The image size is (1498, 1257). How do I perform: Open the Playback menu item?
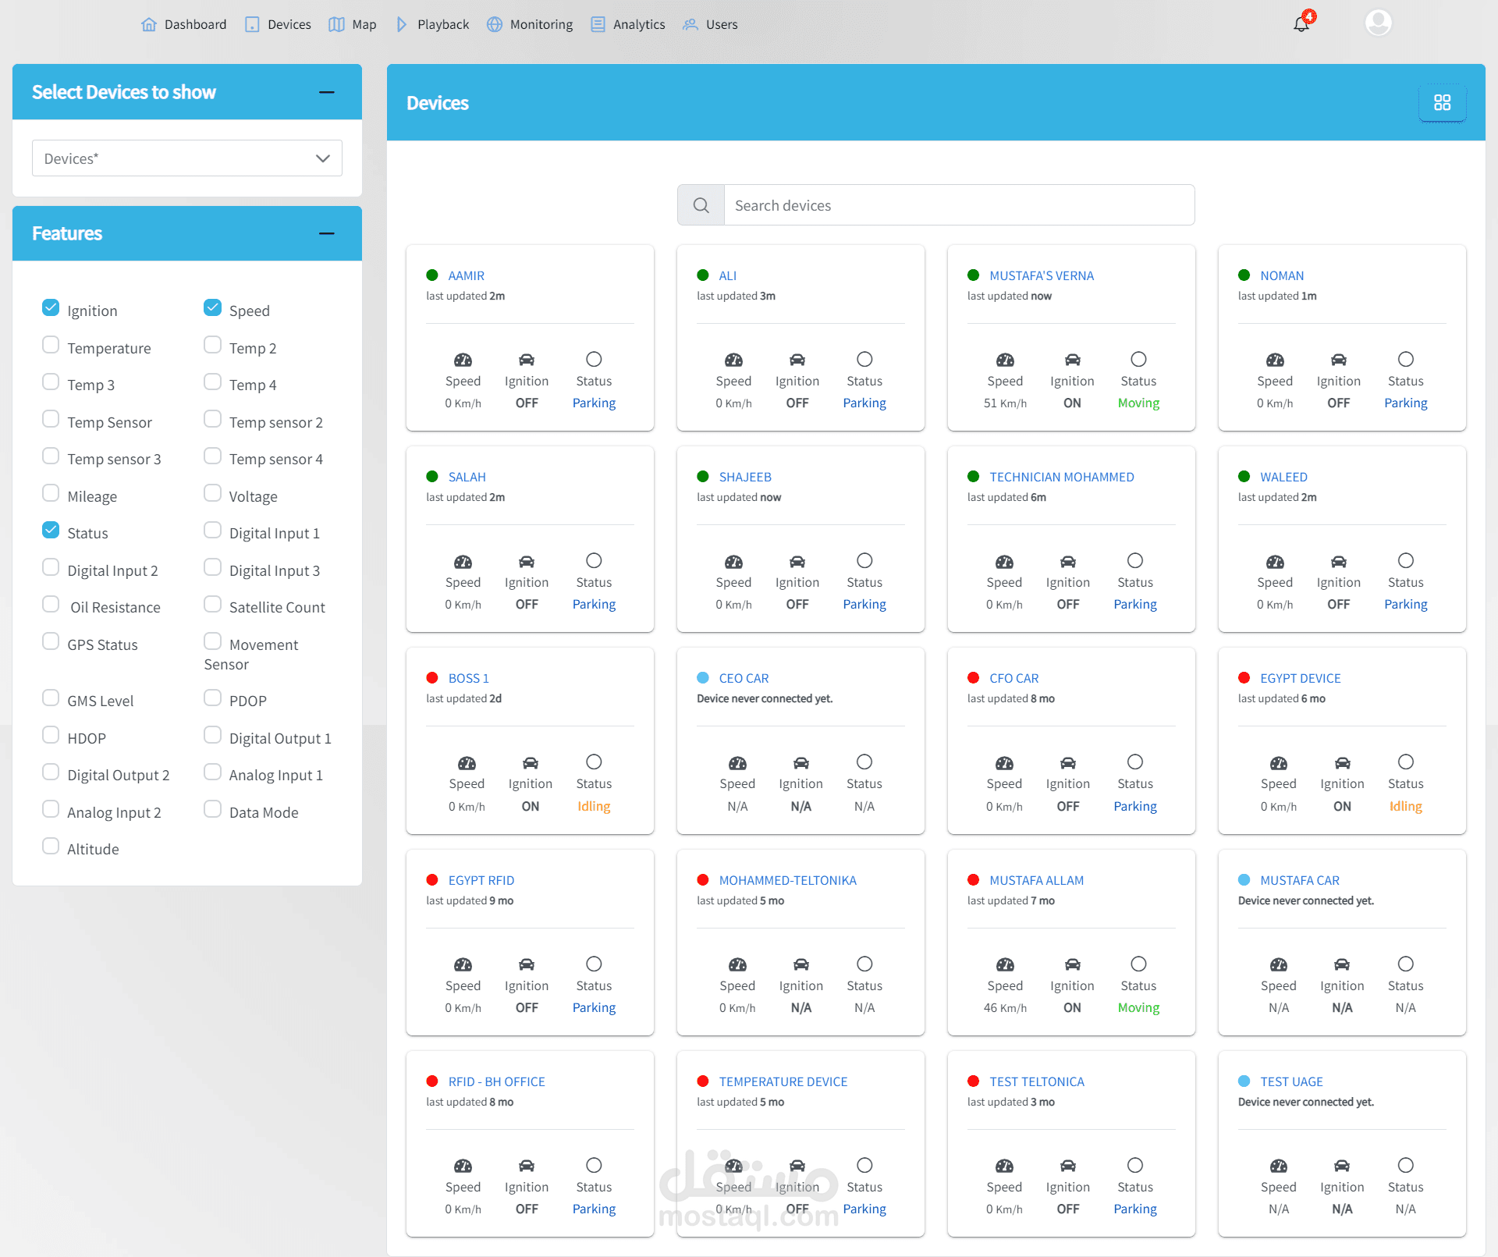point(442,25)
